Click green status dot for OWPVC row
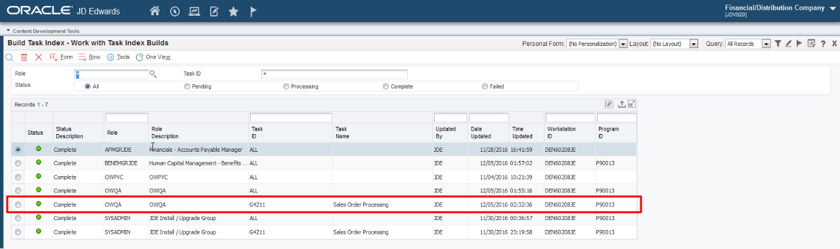The height and width of the screenshot is (249, 840). click(38, 176)
